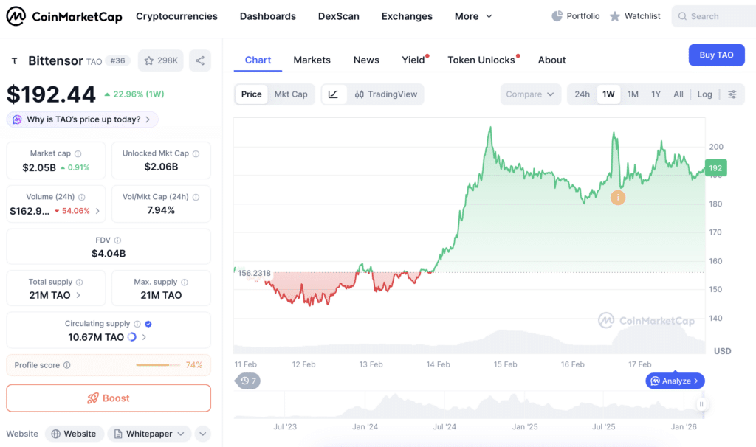Image resolution: width=756 pixels, height=447 pixels.
Task: Open the Portfolio pie icon
Action: tap(557, 16)
